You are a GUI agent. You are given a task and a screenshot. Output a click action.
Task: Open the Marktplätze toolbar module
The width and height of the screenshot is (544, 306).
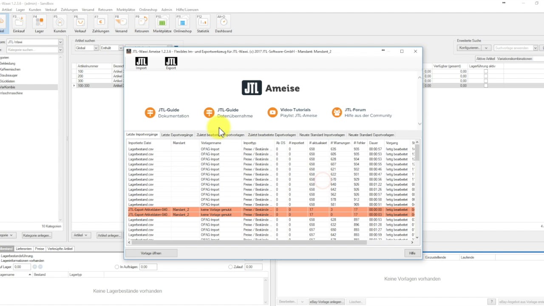[162, 24]
